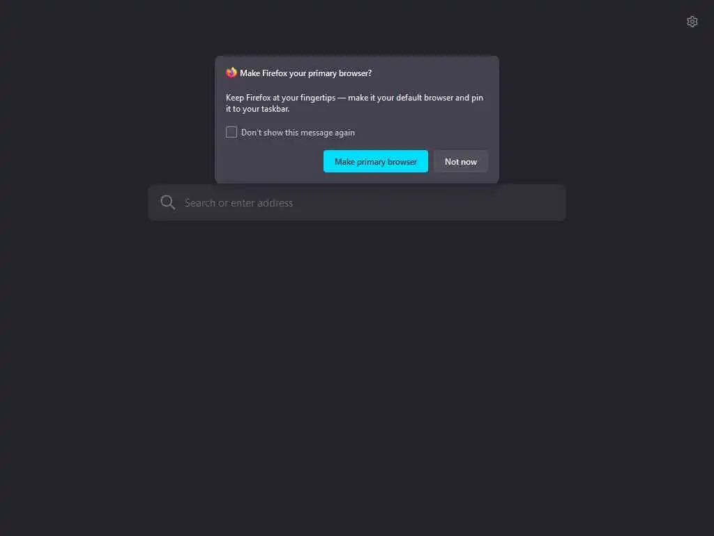This screenshot has width=714, height=536.
Task: Click the "Make primary browser" button
Action: 376,161
